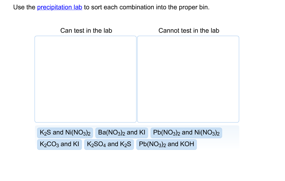Click the Can test in the lab heading
This screenshot has width=285, height=181.
pos(86,31)
